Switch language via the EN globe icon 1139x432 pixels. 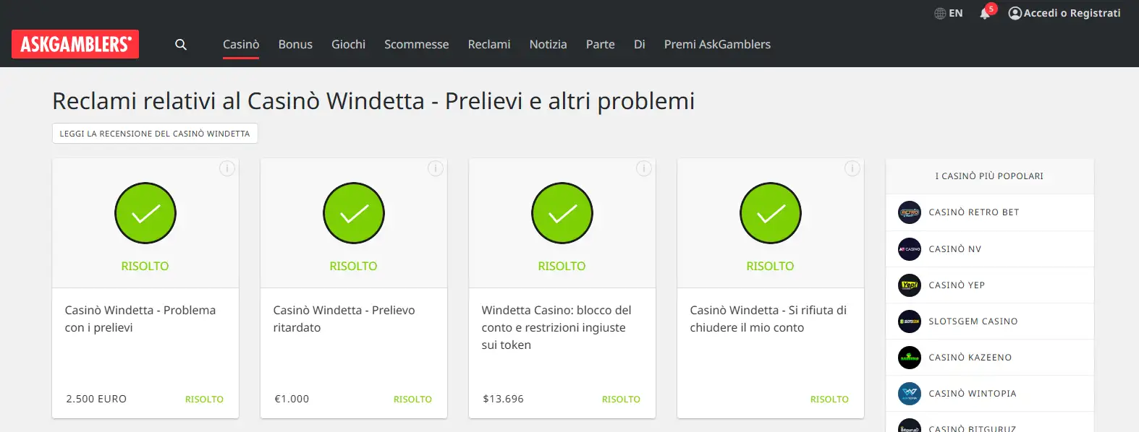tap(948, 13)
